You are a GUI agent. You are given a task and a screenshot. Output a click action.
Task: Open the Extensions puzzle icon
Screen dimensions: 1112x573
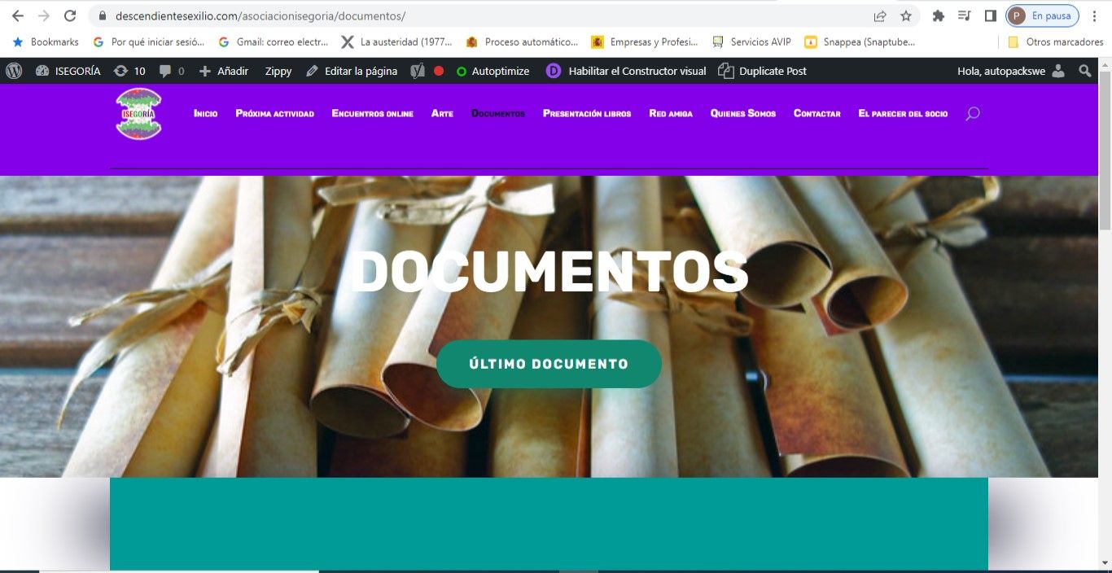939,15
